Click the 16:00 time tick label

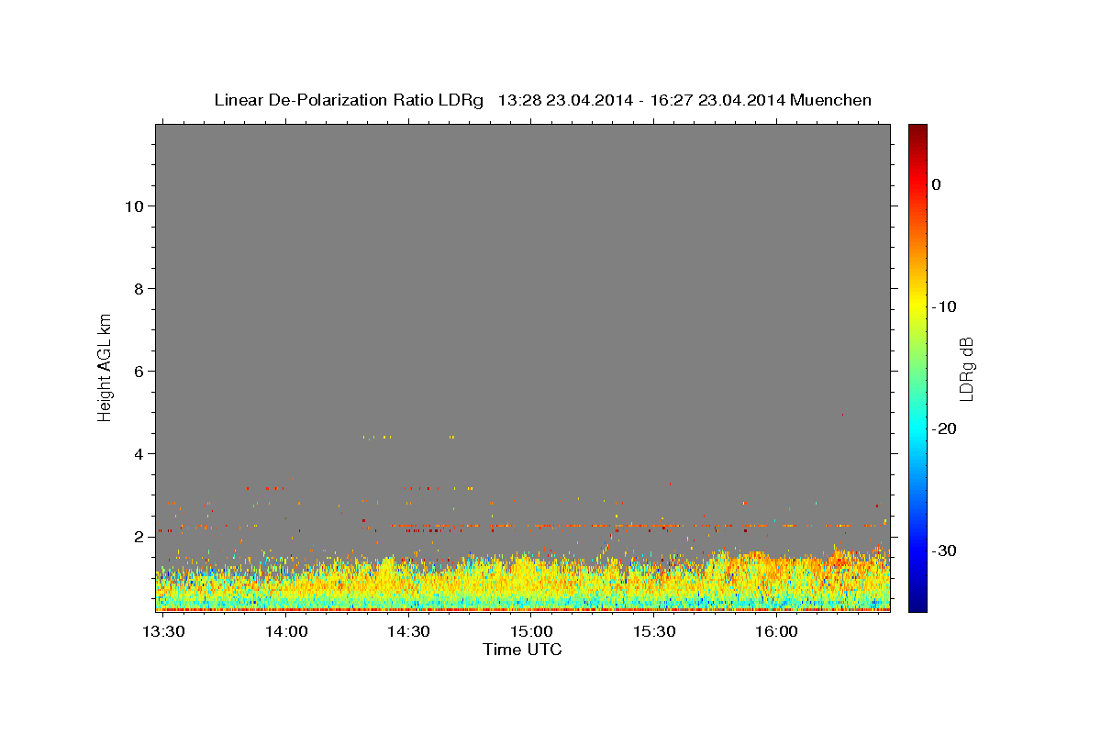pyautogui.click(x=775, y=631)
